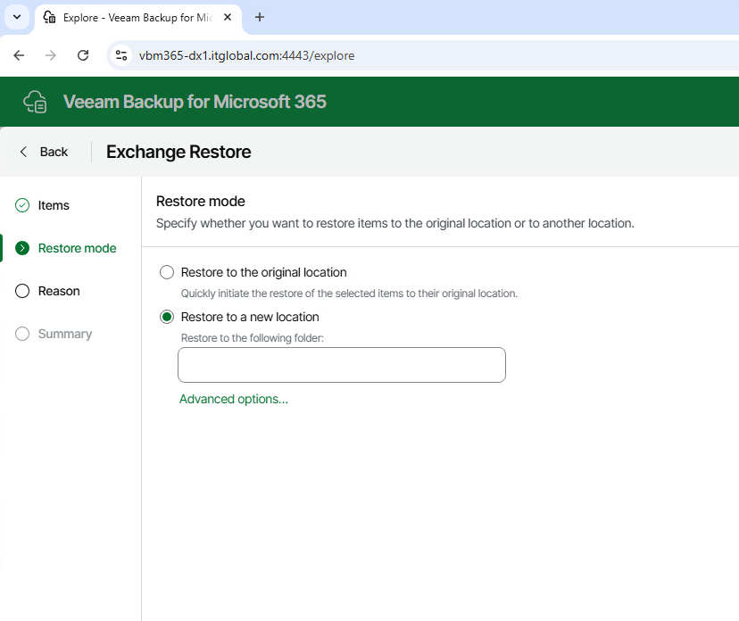Click the browser forward arrow
Viewport: 739px width, 621px height.
(51, 55)
